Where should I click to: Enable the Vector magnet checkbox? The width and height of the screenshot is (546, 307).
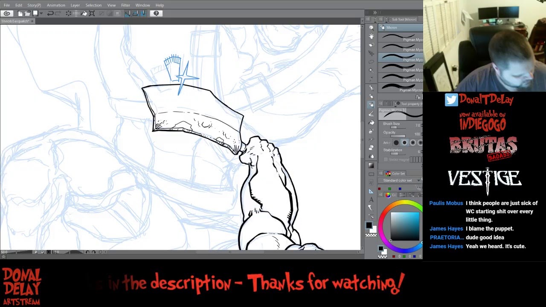click(386, 159)
